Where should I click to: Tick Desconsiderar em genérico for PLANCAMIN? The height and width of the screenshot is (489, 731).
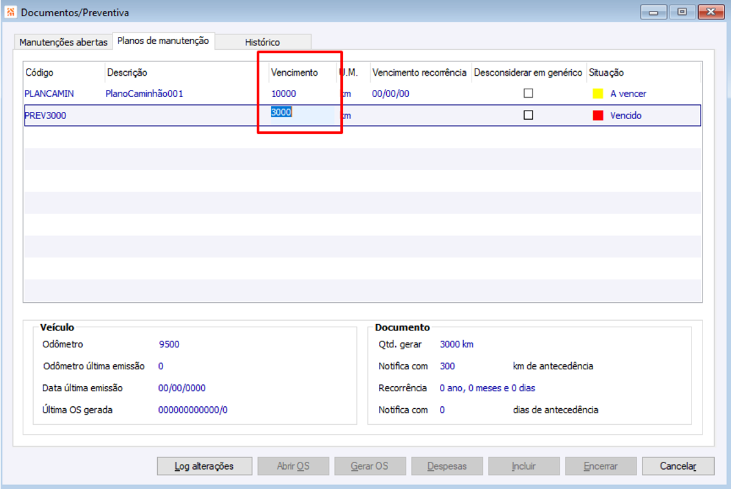(529, 93)
